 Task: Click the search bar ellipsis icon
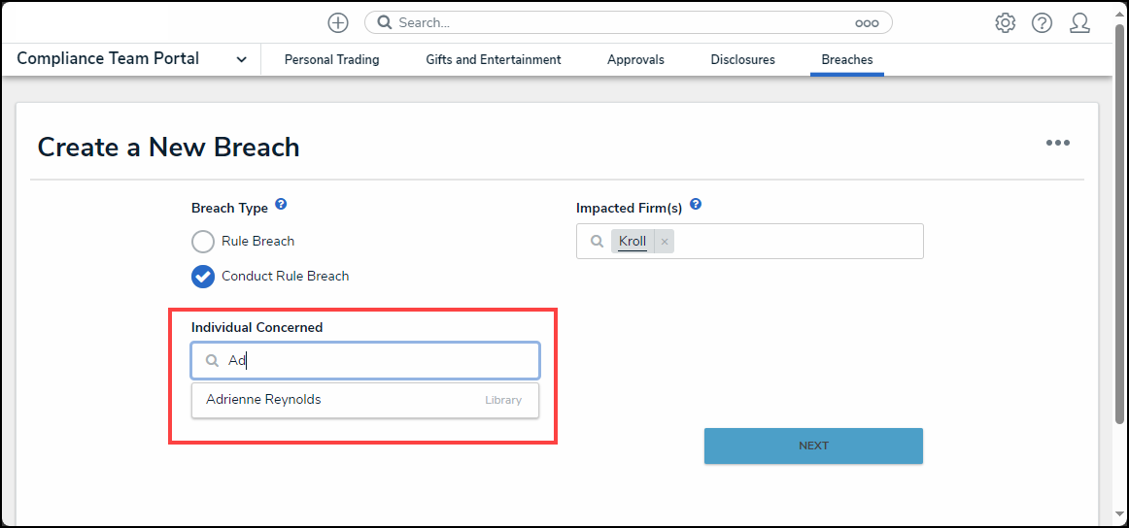866,22
